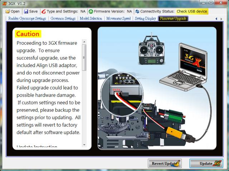229x171 pixels.
Task: Click the Save floppy disk icon
Action: (x=26, y=11)
